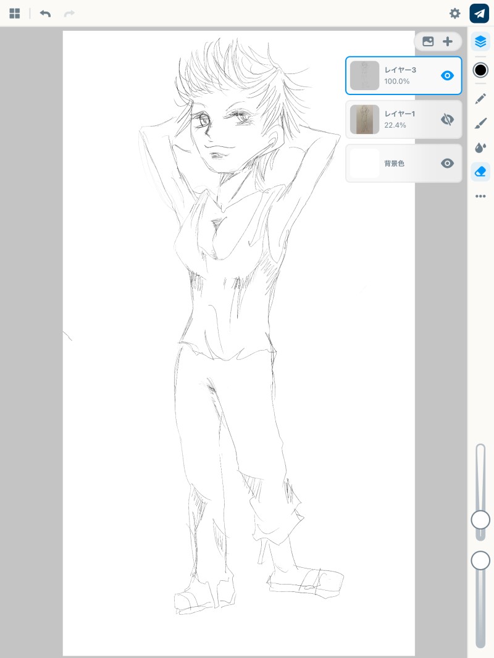494x658 pixels.
Task: Add an image layer
Action: coord(428,41)
